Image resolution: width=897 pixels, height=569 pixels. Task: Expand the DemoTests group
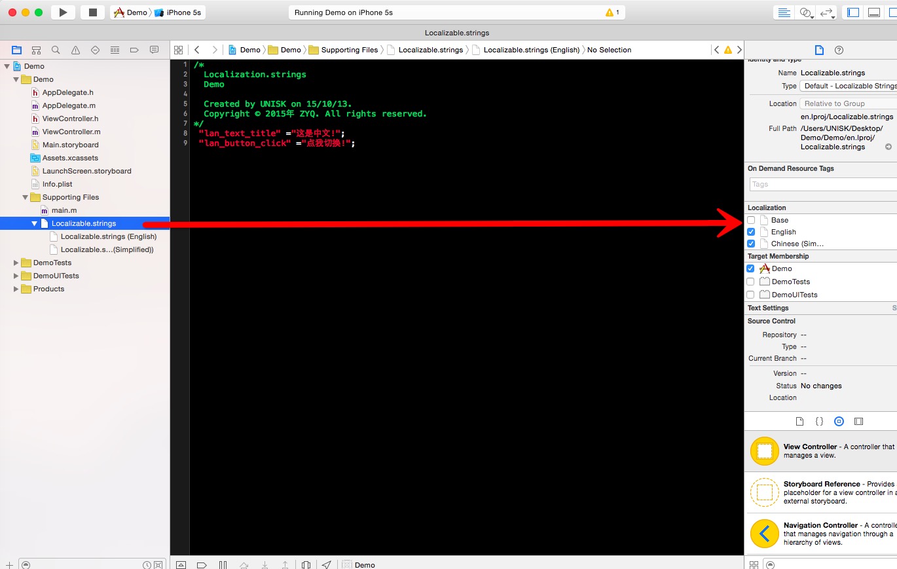click(x=16, y=263)
